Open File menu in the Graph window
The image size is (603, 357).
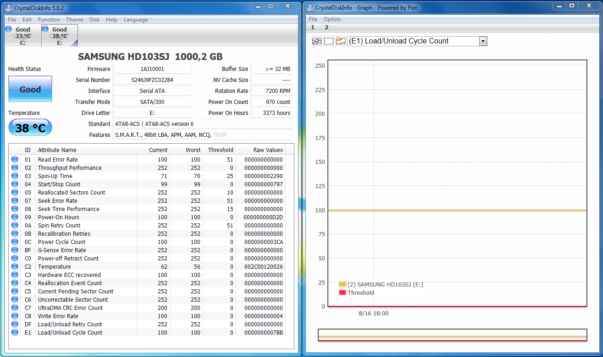(x=313, y=19)
